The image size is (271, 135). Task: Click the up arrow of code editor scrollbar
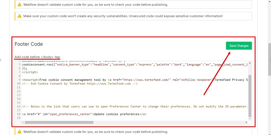coord(250,63)
